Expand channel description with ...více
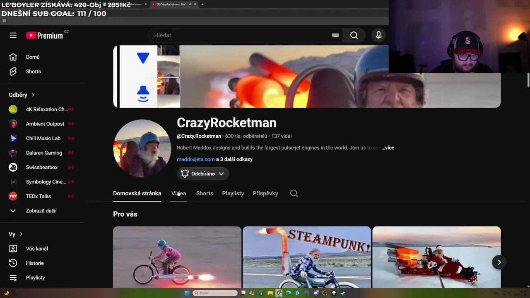 pyautogui.click(x=388, y=148)
